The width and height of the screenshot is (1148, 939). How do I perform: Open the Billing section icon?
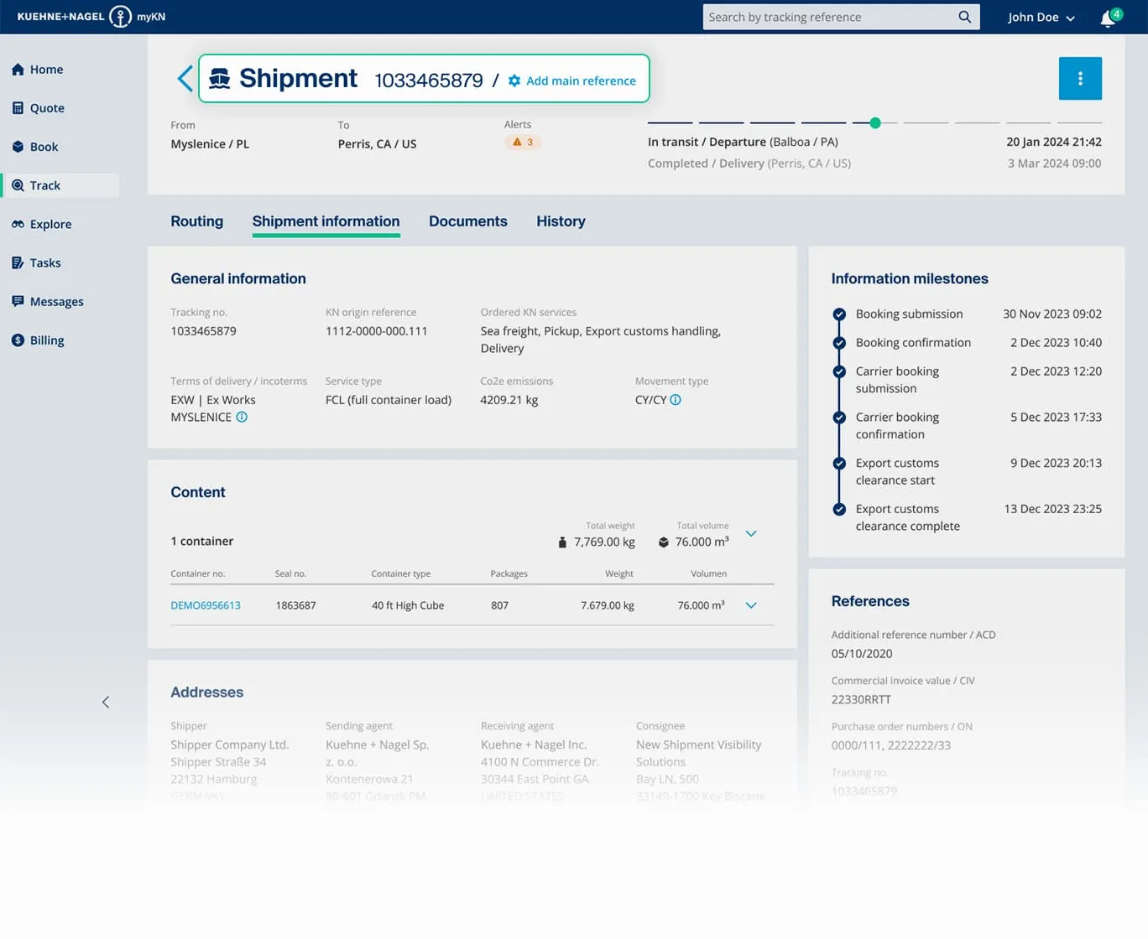click(17, 340)
